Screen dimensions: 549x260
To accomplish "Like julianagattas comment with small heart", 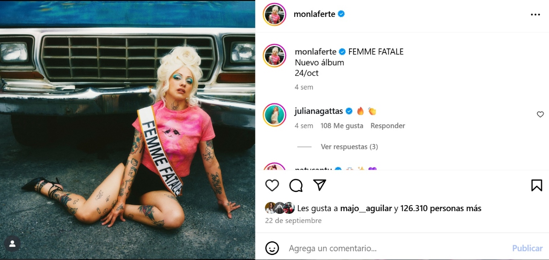I will [x=540, y=115].
